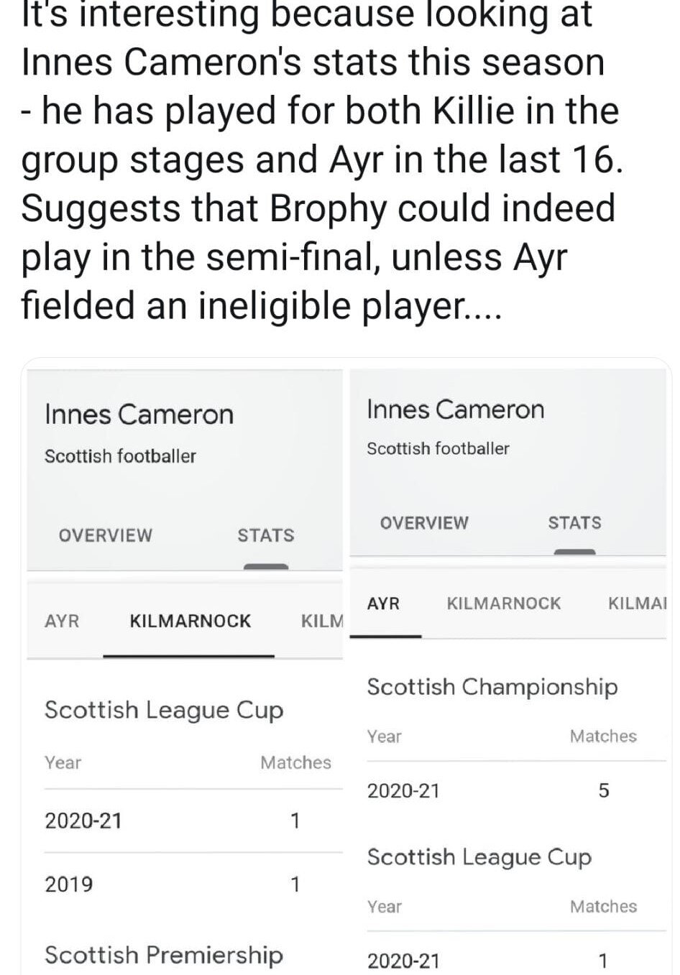The width and height of the screenshot is (680, 975).
Task: Choose the cut-off KILM tab in left panel
Action: point(322,621)
